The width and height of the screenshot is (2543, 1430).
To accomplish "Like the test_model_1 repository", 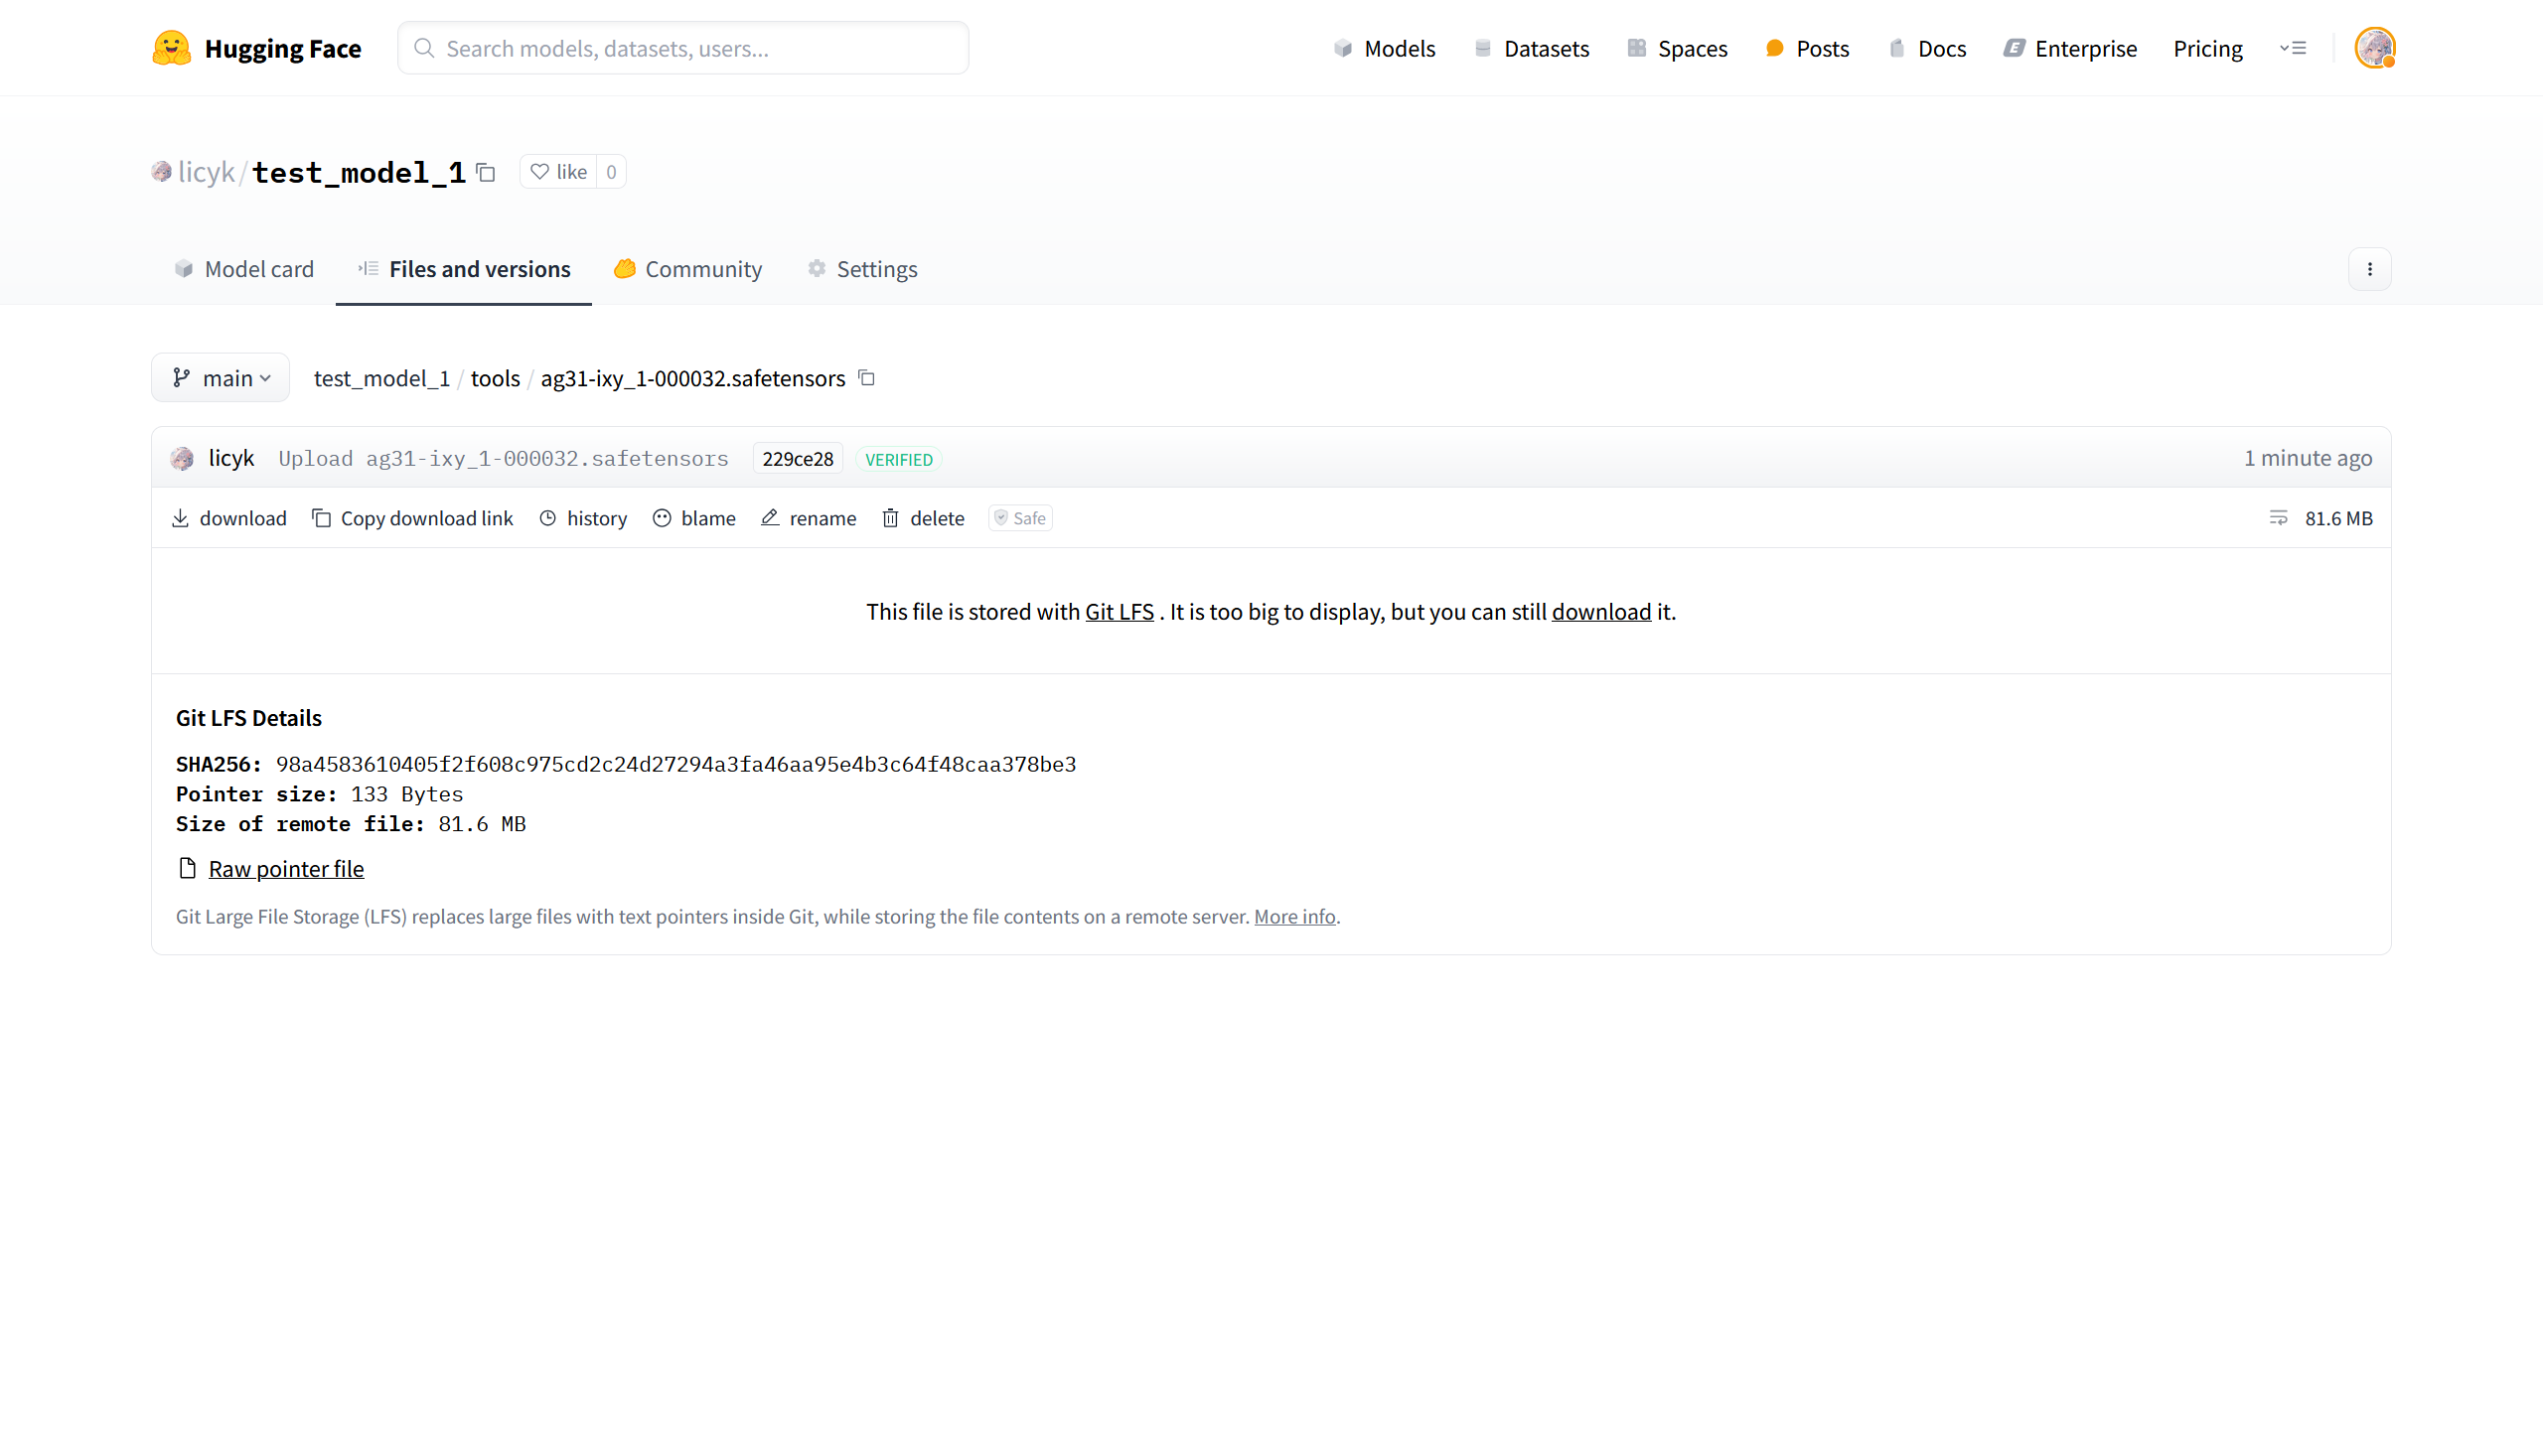I will click(558, 172).
